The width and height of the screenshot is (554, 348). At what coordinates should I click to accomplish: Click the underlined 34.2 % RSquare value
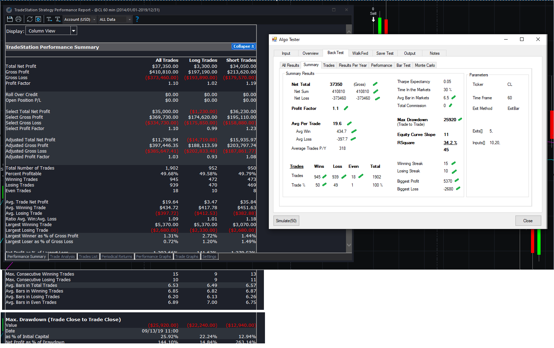pyautogui.click(x=450, y=143)
